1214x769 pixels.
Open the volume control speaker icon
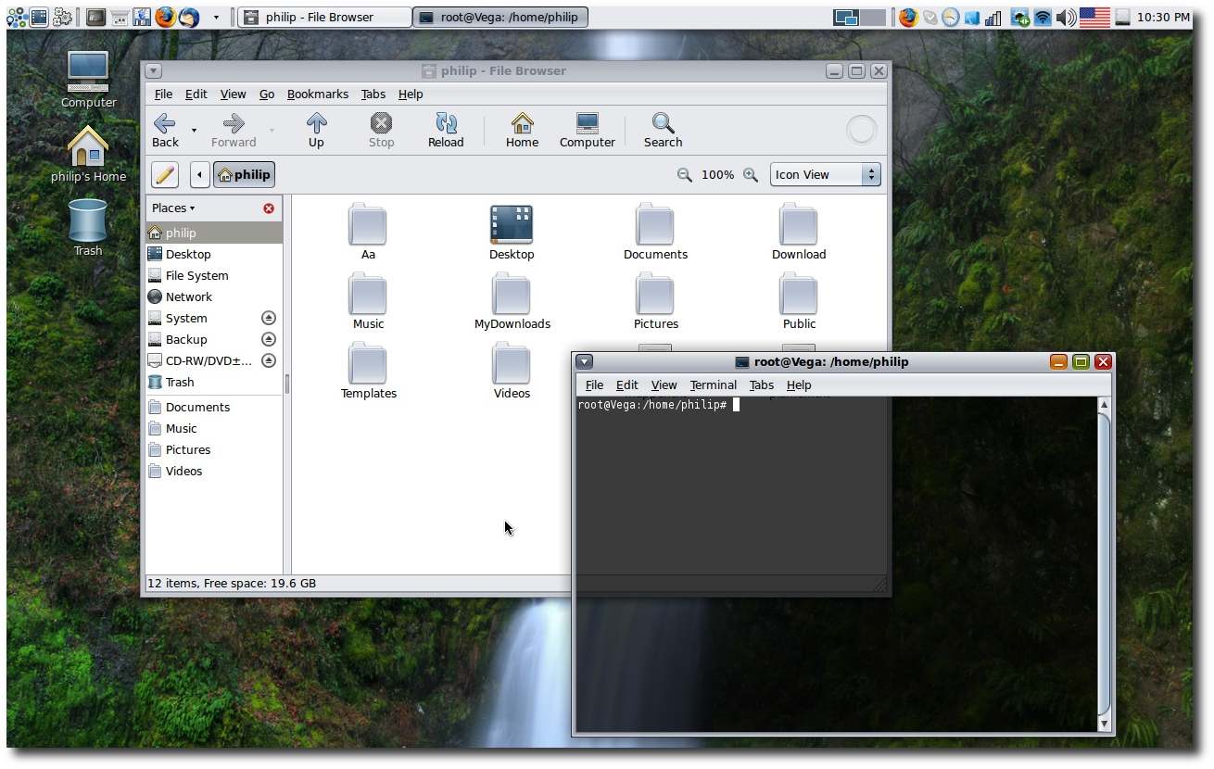(1065, 17)
